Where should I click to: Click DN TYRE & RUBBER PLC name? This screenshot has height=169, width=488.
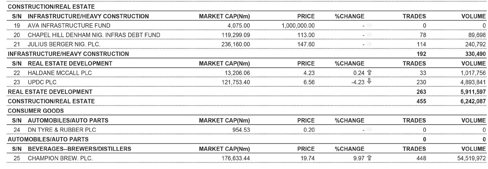[x=62, y=130]
